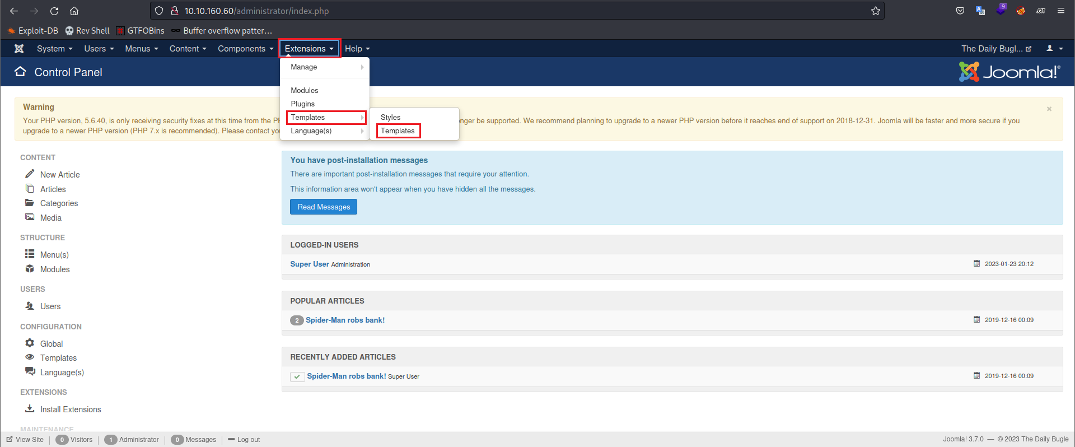Dismiss the PHP warning with the x
Screen dimensions: 1075x447
point(1049,109)
